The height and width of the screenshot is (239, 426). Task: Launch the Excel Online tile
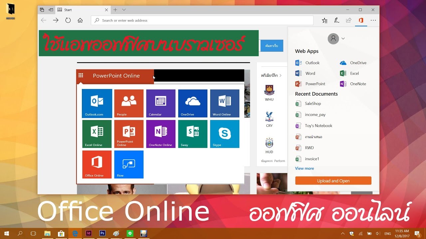(97, 134)
